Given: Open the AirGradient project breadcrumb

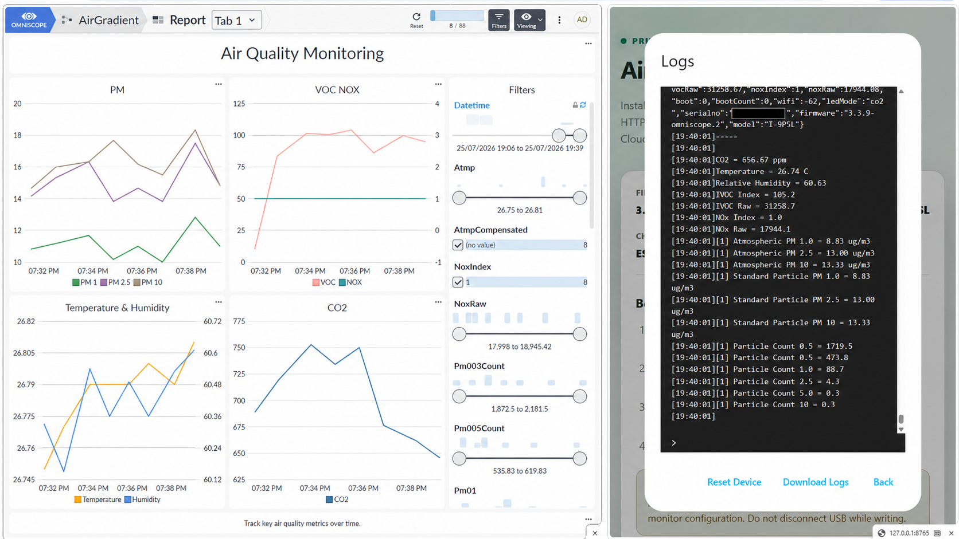Looking at the screenshot, I should coord(100,20).
